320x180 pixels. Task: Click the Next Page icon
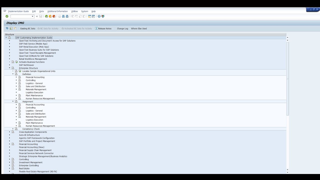coord(80,16)
